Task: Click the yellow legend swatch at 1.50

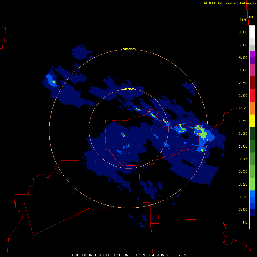Action: (x=252, y=121)
